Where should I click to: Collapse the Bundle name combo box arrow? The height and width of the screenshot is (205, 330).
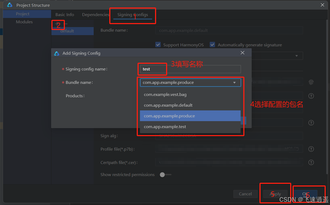pos(234,83)
